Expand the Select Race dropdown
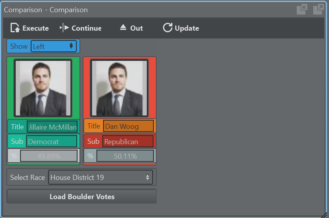The image size is (329, 218). tap(100, 178)
